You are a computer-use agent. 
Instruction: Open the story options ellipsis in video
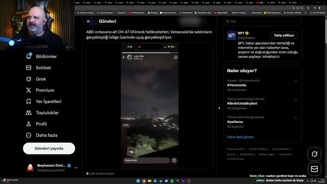pos(176,57)
